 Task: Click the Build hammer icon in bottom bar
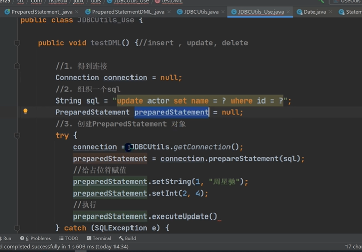tap(121, 238)
